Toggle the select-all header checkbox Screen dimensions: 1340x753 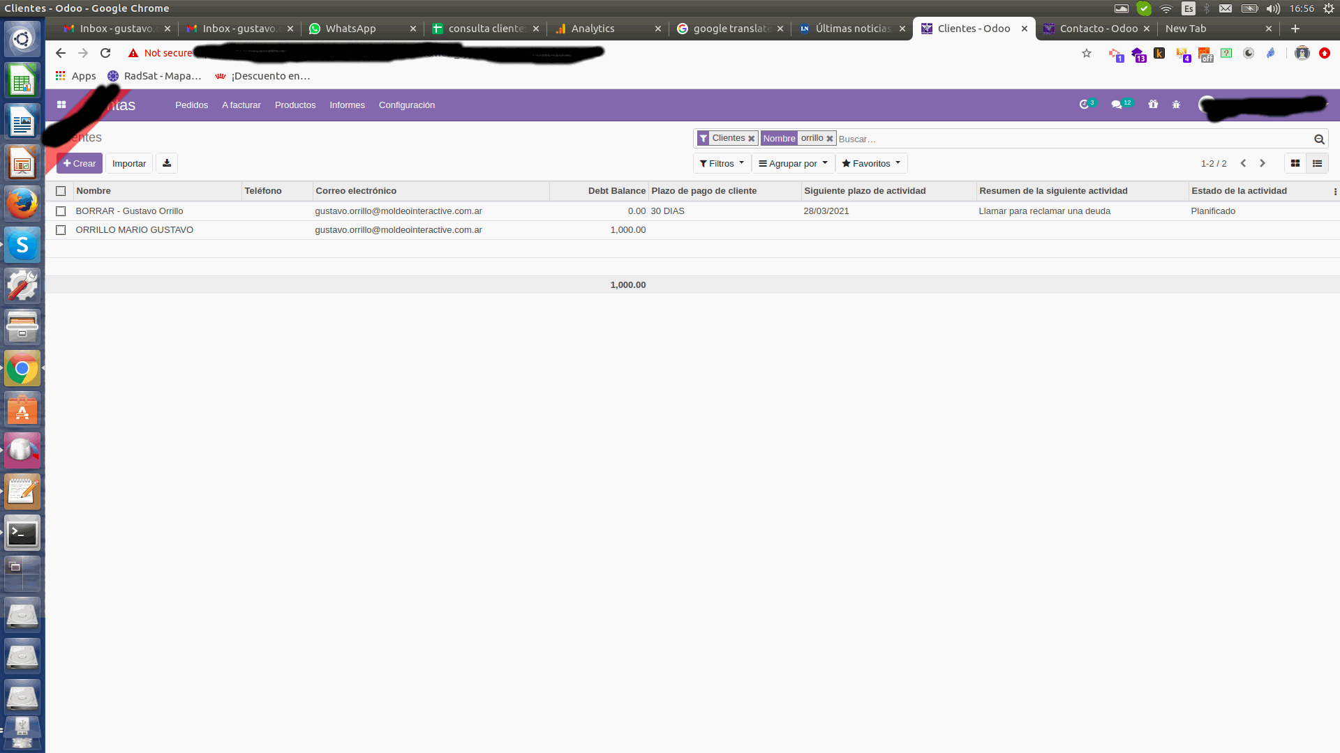pos(61,191)
